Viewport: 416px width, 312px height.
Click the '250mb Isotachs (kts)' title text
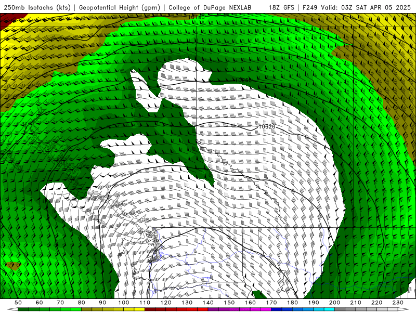37,7
